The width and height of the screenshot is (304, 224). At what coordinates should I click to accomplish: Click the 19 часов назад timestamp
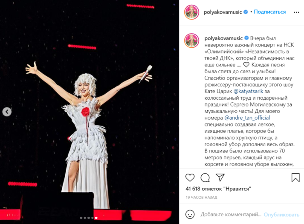[201, 198]
